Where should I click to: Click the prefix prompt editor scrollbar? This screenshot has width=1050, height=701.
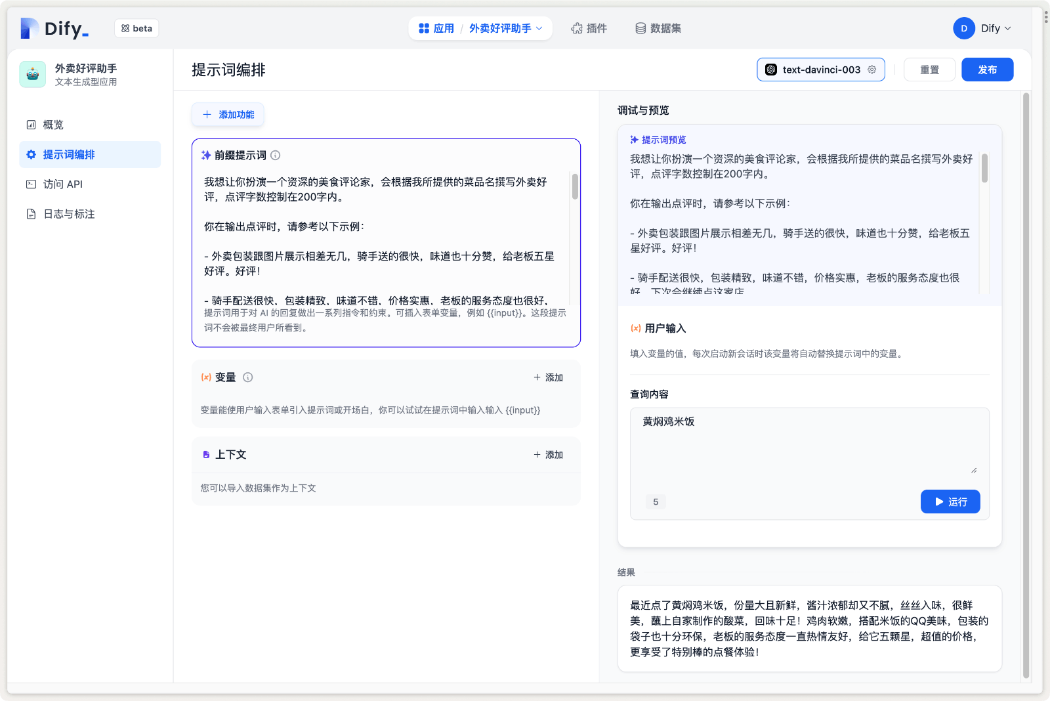(575, 187)
